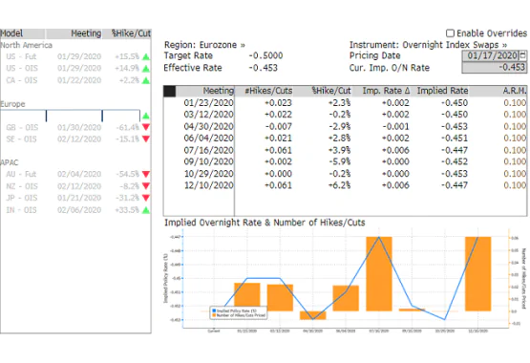Click the red down arrow for JP - OIS
The height and width of the screenshot is (363, 530).
click(x=146, y=198)
